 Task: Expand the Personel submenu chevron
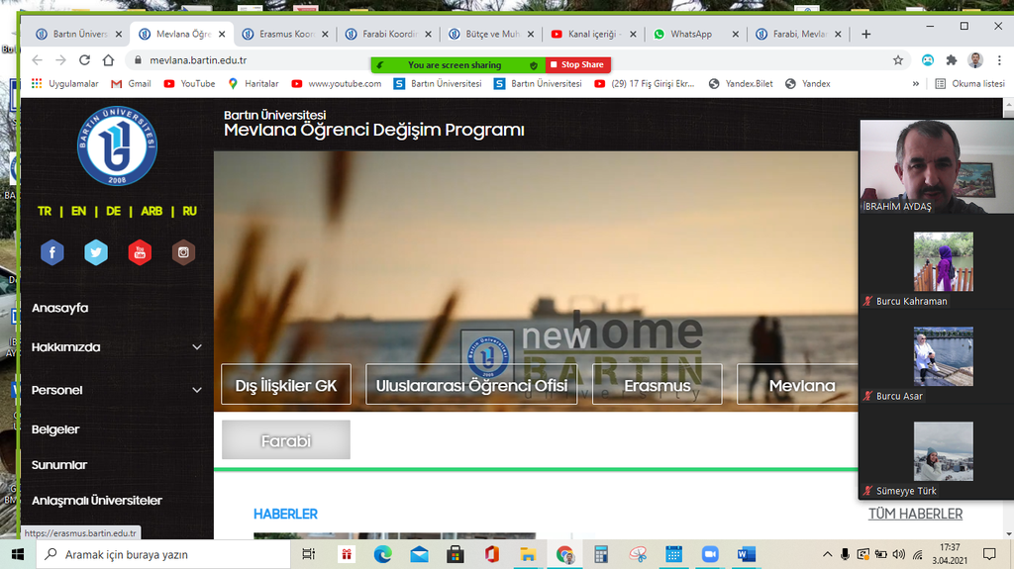(x=197, y=390)
